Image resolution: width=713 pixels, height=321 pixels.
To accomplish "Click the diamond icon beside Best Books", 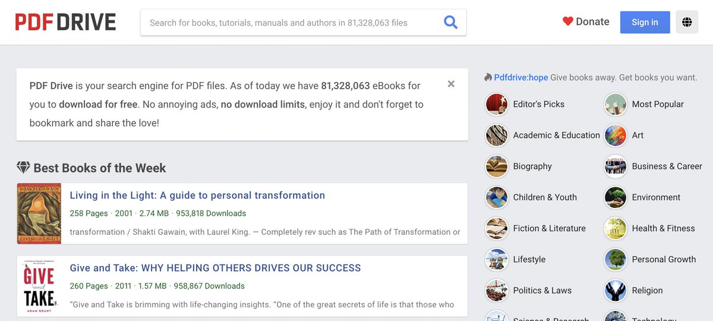I will coord(23,168).
